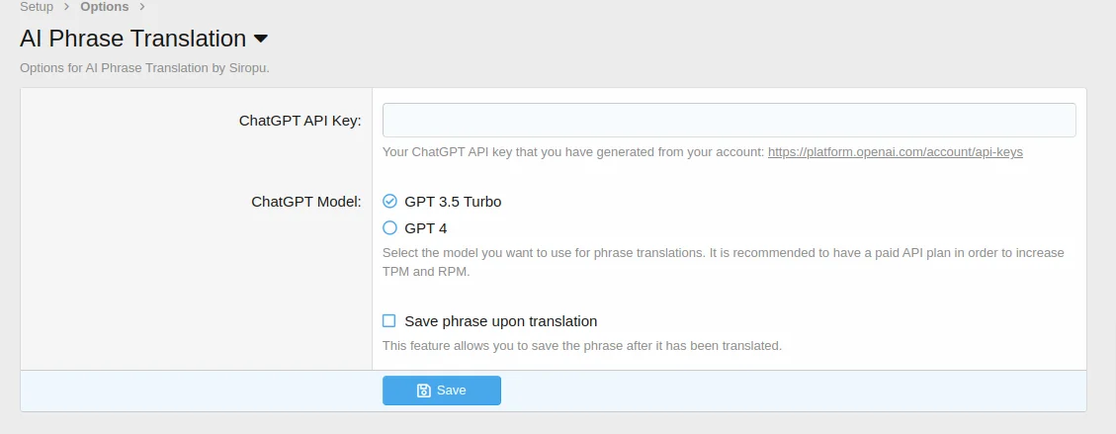Click the "Save phrase upon translation" label text
This screenshot has height=434, width=1116.
click(x=500, y=321)
